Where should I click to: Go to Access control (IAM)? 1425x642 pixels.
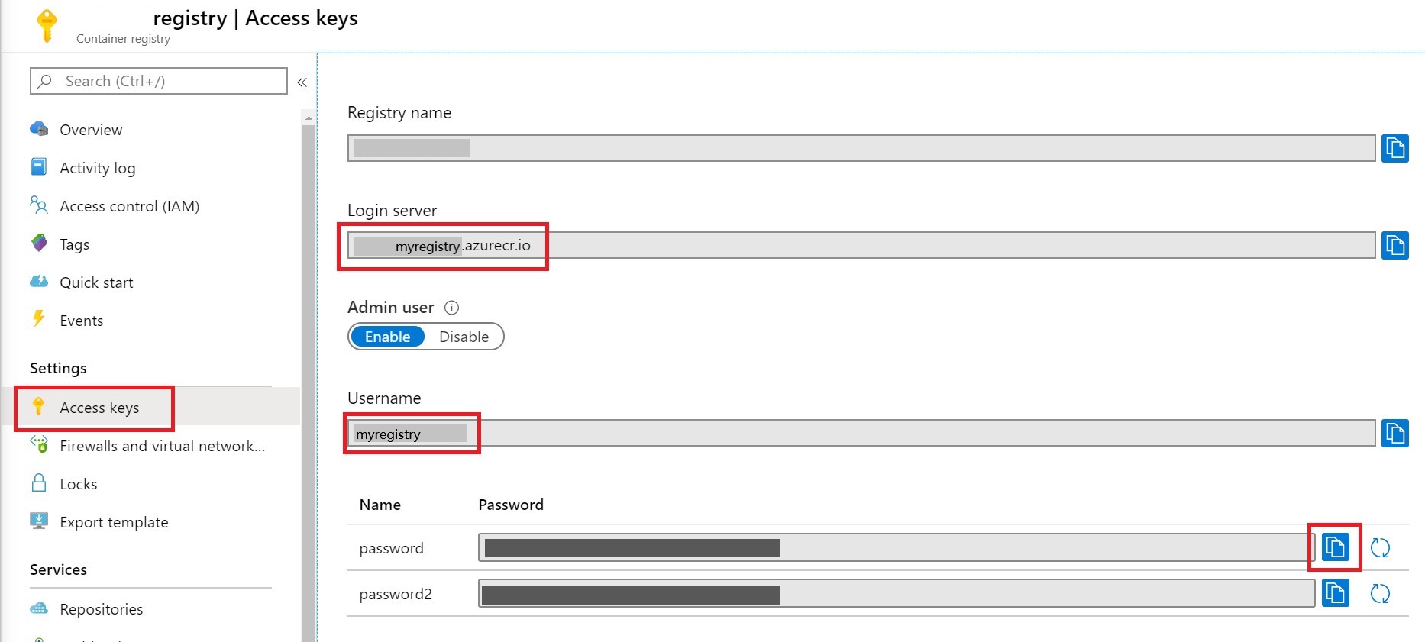pos(129,206)
